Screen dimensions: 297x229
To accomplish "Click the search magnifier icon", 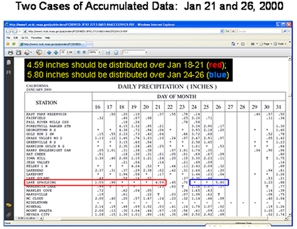I will (x=284, y=31).
